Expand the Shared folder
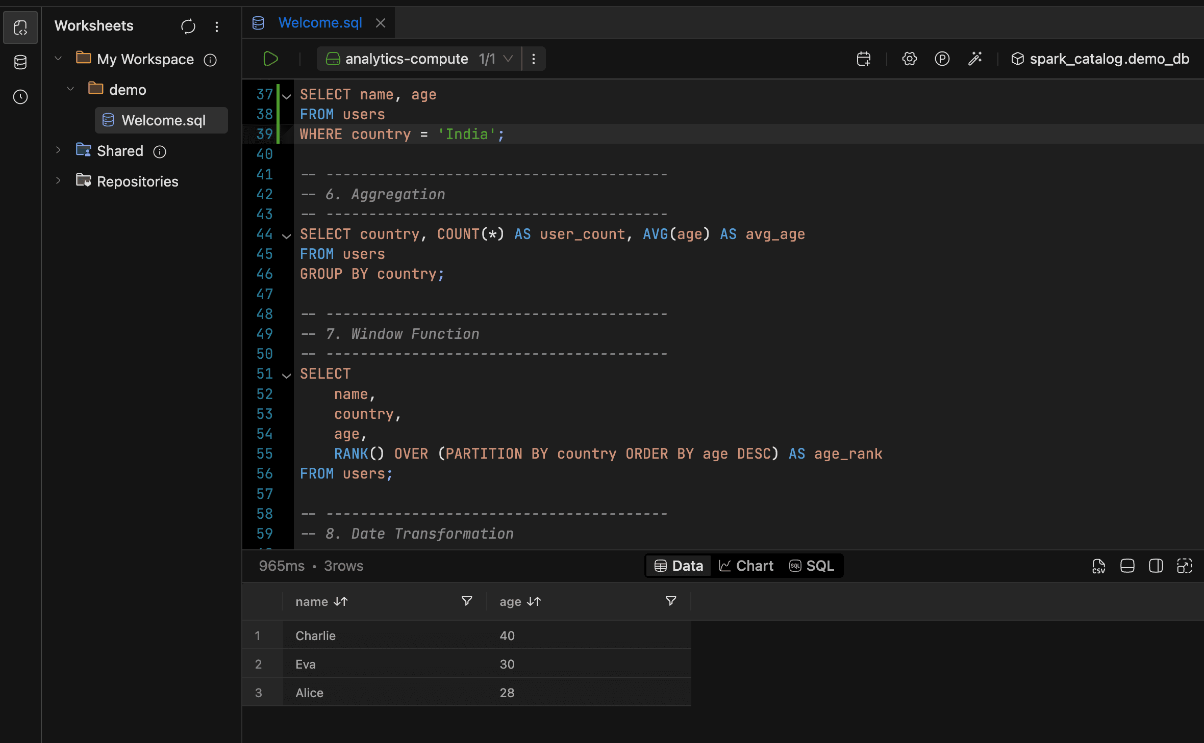The width and height of the screenshot is (1204, 743). click(x=58, y=151)
